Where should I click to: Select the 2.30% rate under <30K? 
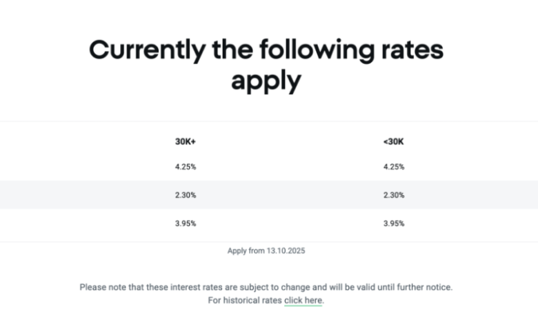[393, 195]
